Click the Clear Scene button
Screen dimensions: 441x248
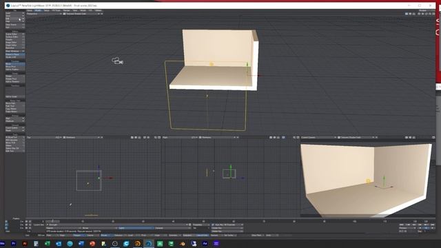(15, 25)
